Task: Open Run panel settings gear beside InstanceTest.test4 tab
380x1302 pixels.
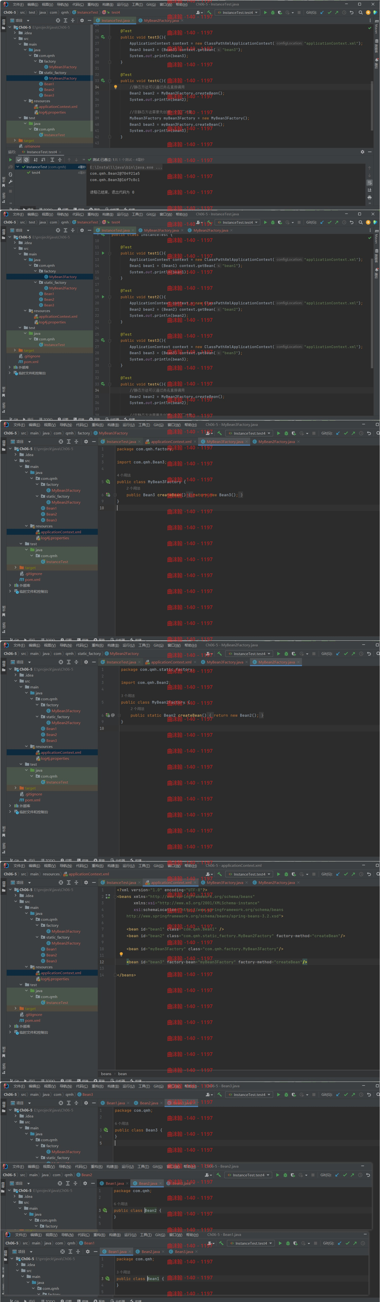Action: (x=362, y=152)
